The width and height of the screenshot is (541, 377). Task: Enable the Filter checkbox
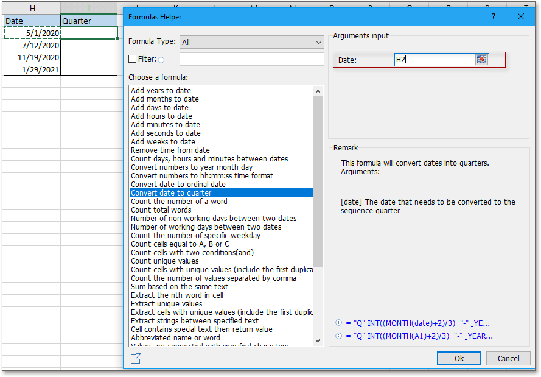tap(133, 59)
